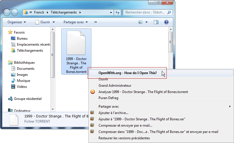Click navigation pane scroll up arrow
The image size is (234, 143).
pos(53,29)
